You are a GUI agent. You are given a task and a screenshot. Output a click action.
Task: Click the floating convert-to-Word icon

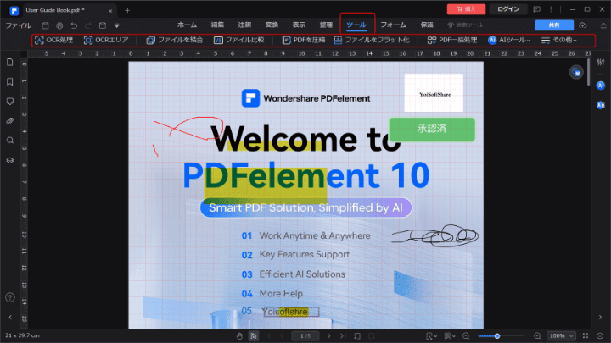[576, 72]
